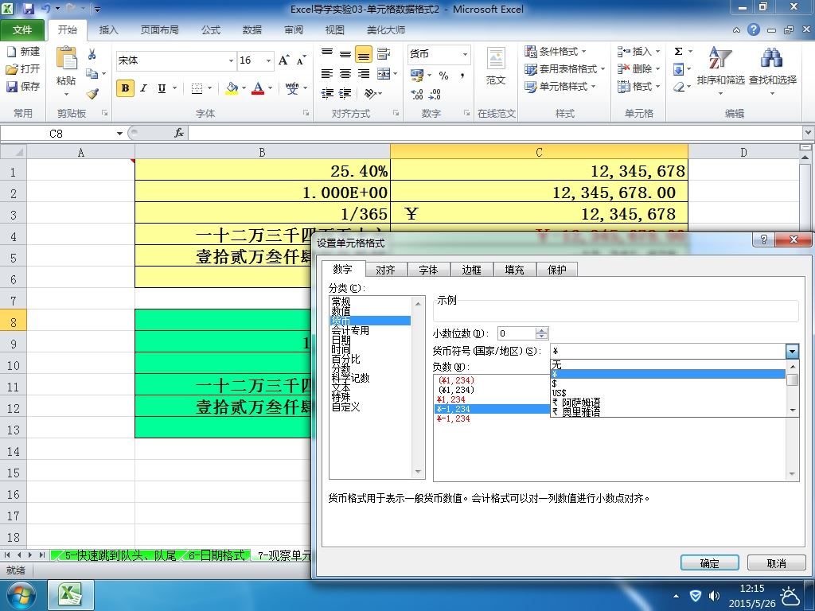Toggle Bold formatting
This screenshot has height=611, width=815.
click(x=125, y=88)
